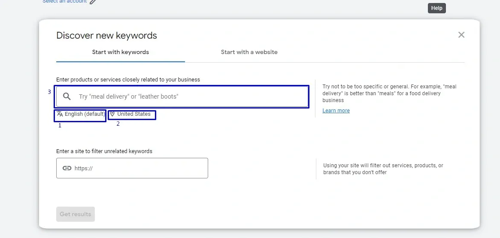Click the magnifier search icon

coord(67,96)
